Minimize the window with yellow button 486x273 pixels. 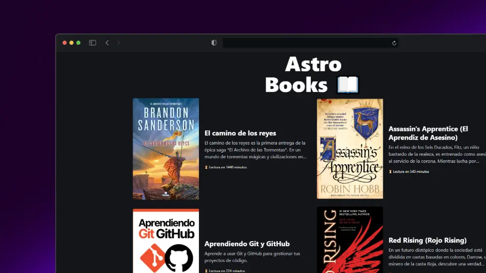click(x=71, y=42)
